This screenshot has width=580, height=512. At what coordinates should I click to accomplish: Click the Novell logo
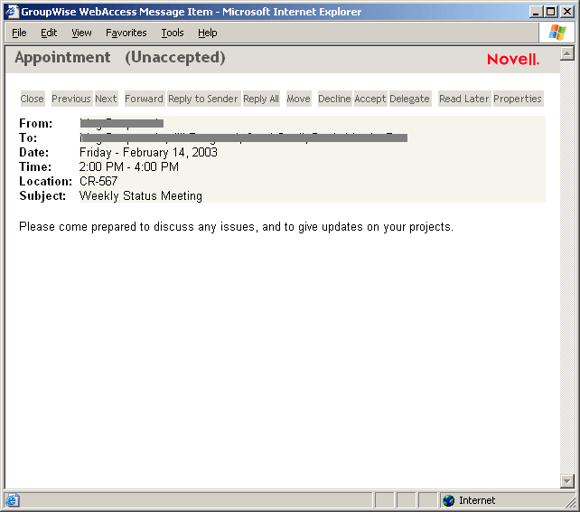click(513, 60)
